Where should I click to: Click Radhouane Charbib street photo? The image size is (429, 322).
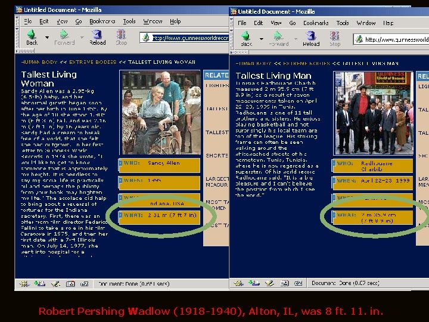pos(373,113)
